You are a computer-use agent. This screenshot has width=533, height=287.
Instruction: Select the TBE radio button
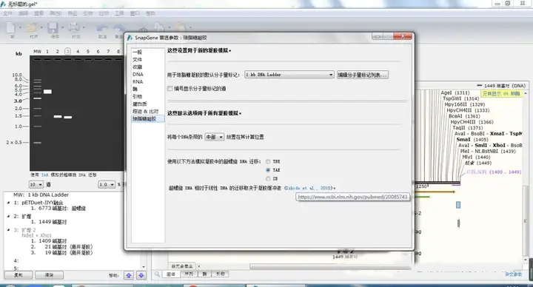click(x=268, y=162)
